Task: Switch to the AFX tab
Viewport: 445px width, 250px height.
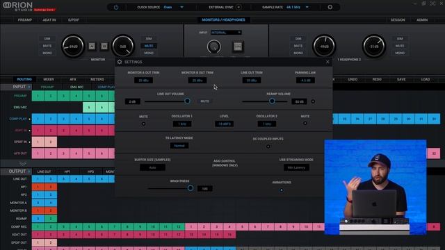Action: pyautogui.click(x=73, y=79)
